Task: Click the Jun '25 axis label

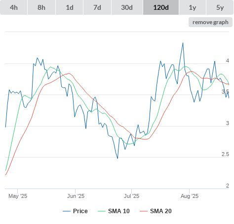Action: (76, 196)
